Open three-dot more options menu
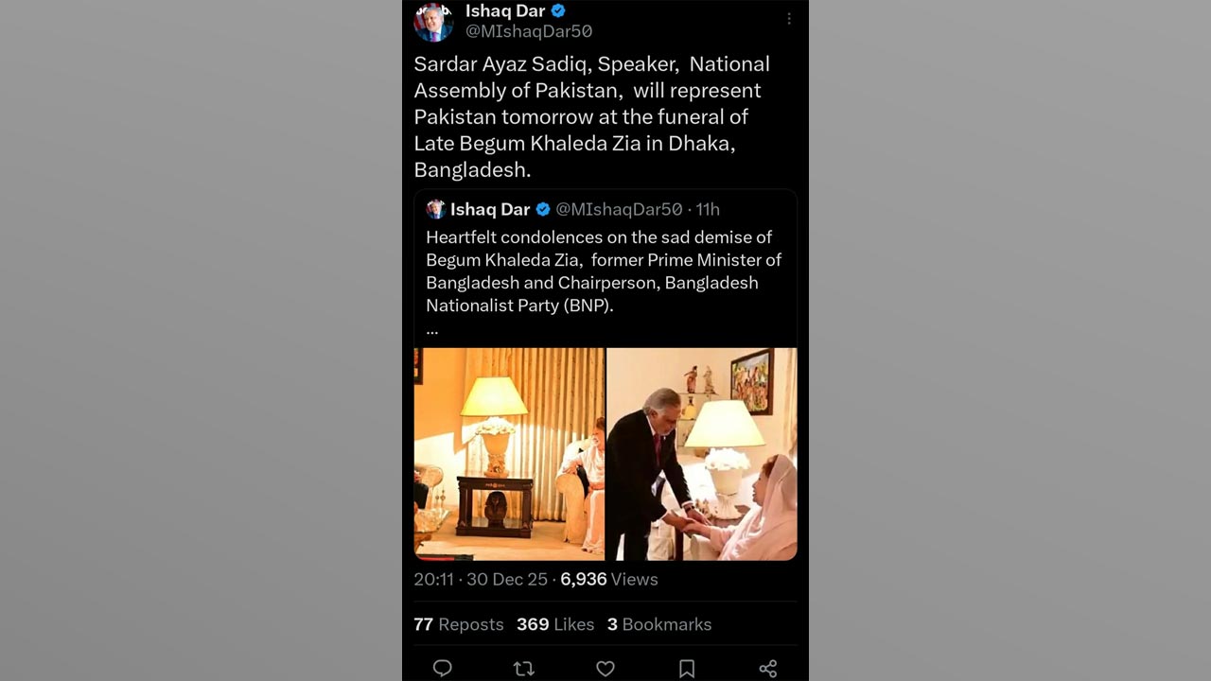Image resolution: width=1211 pixels, height=681 pixels. pos(789,18)
